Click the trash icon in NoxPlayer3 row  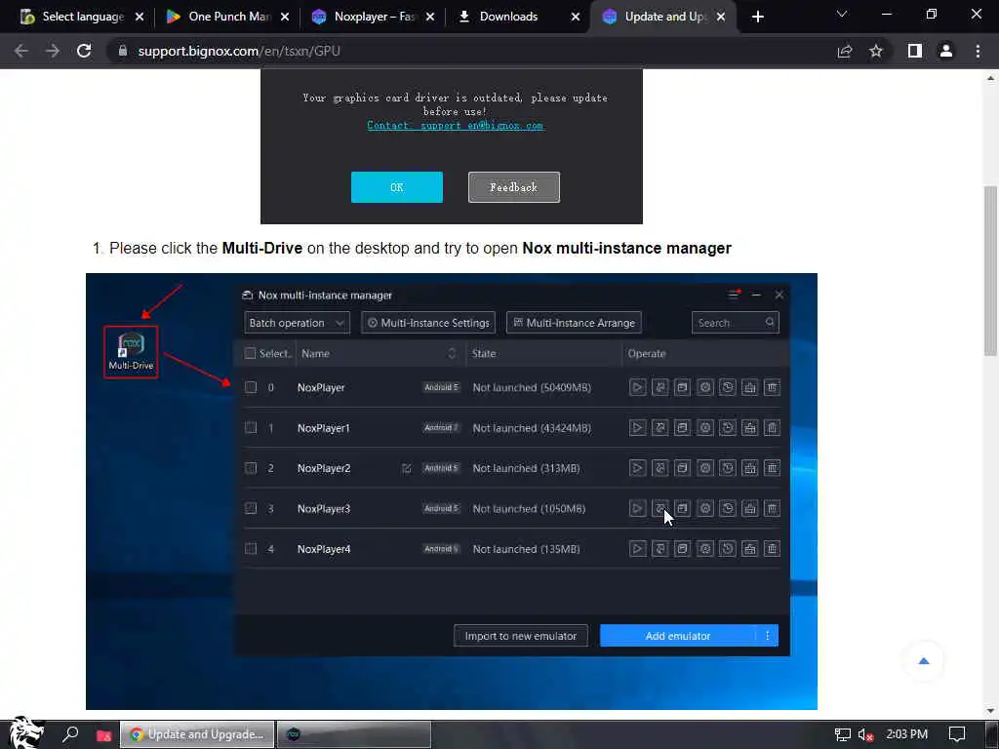pyautogui.click(x=773, y=508)
